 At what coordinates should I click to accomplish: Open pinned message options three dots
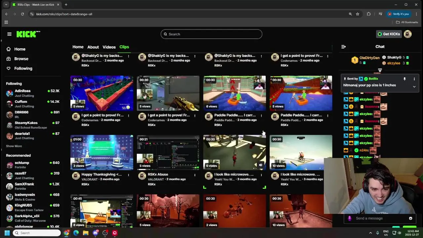coord(414,79)
